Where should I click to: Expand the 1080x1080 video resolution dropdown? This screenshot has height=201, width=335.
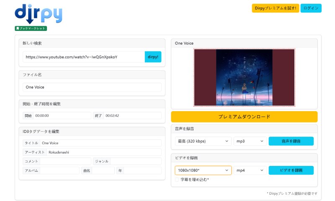203,170
